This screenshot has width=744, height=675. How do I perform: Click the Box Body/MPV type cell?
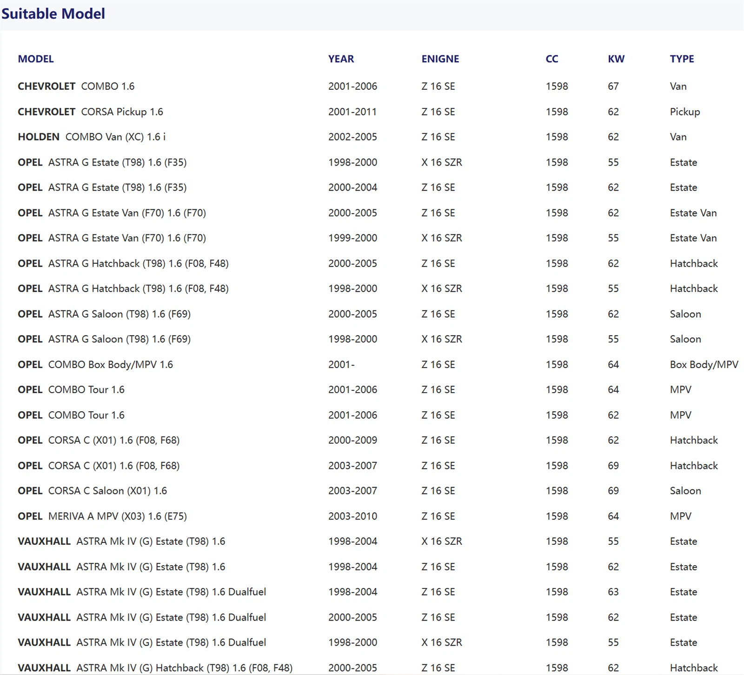(704, 365)
